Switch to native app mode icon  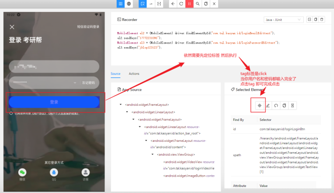click(121, 4)
